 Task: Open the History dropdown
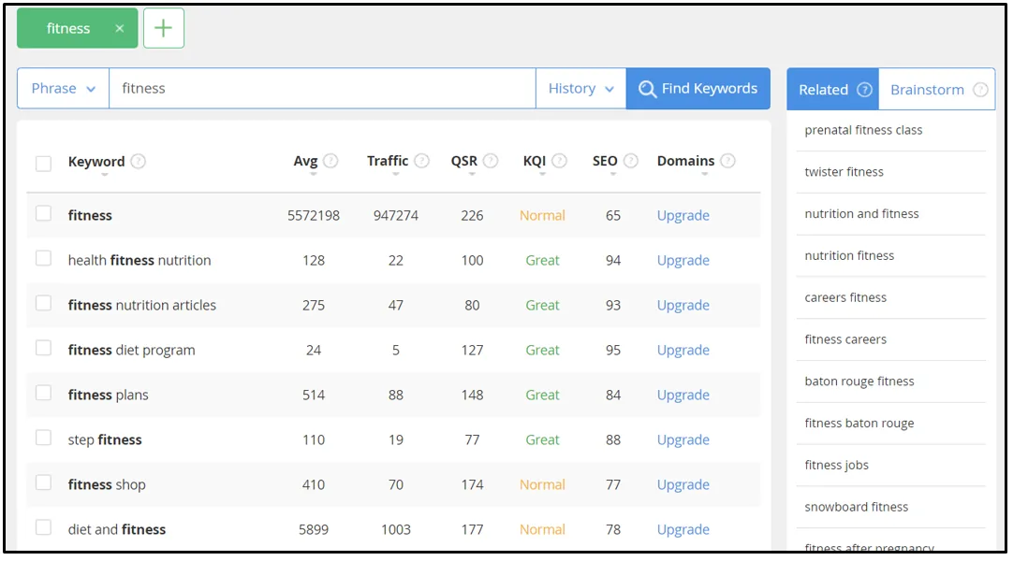tap(580, 89)
